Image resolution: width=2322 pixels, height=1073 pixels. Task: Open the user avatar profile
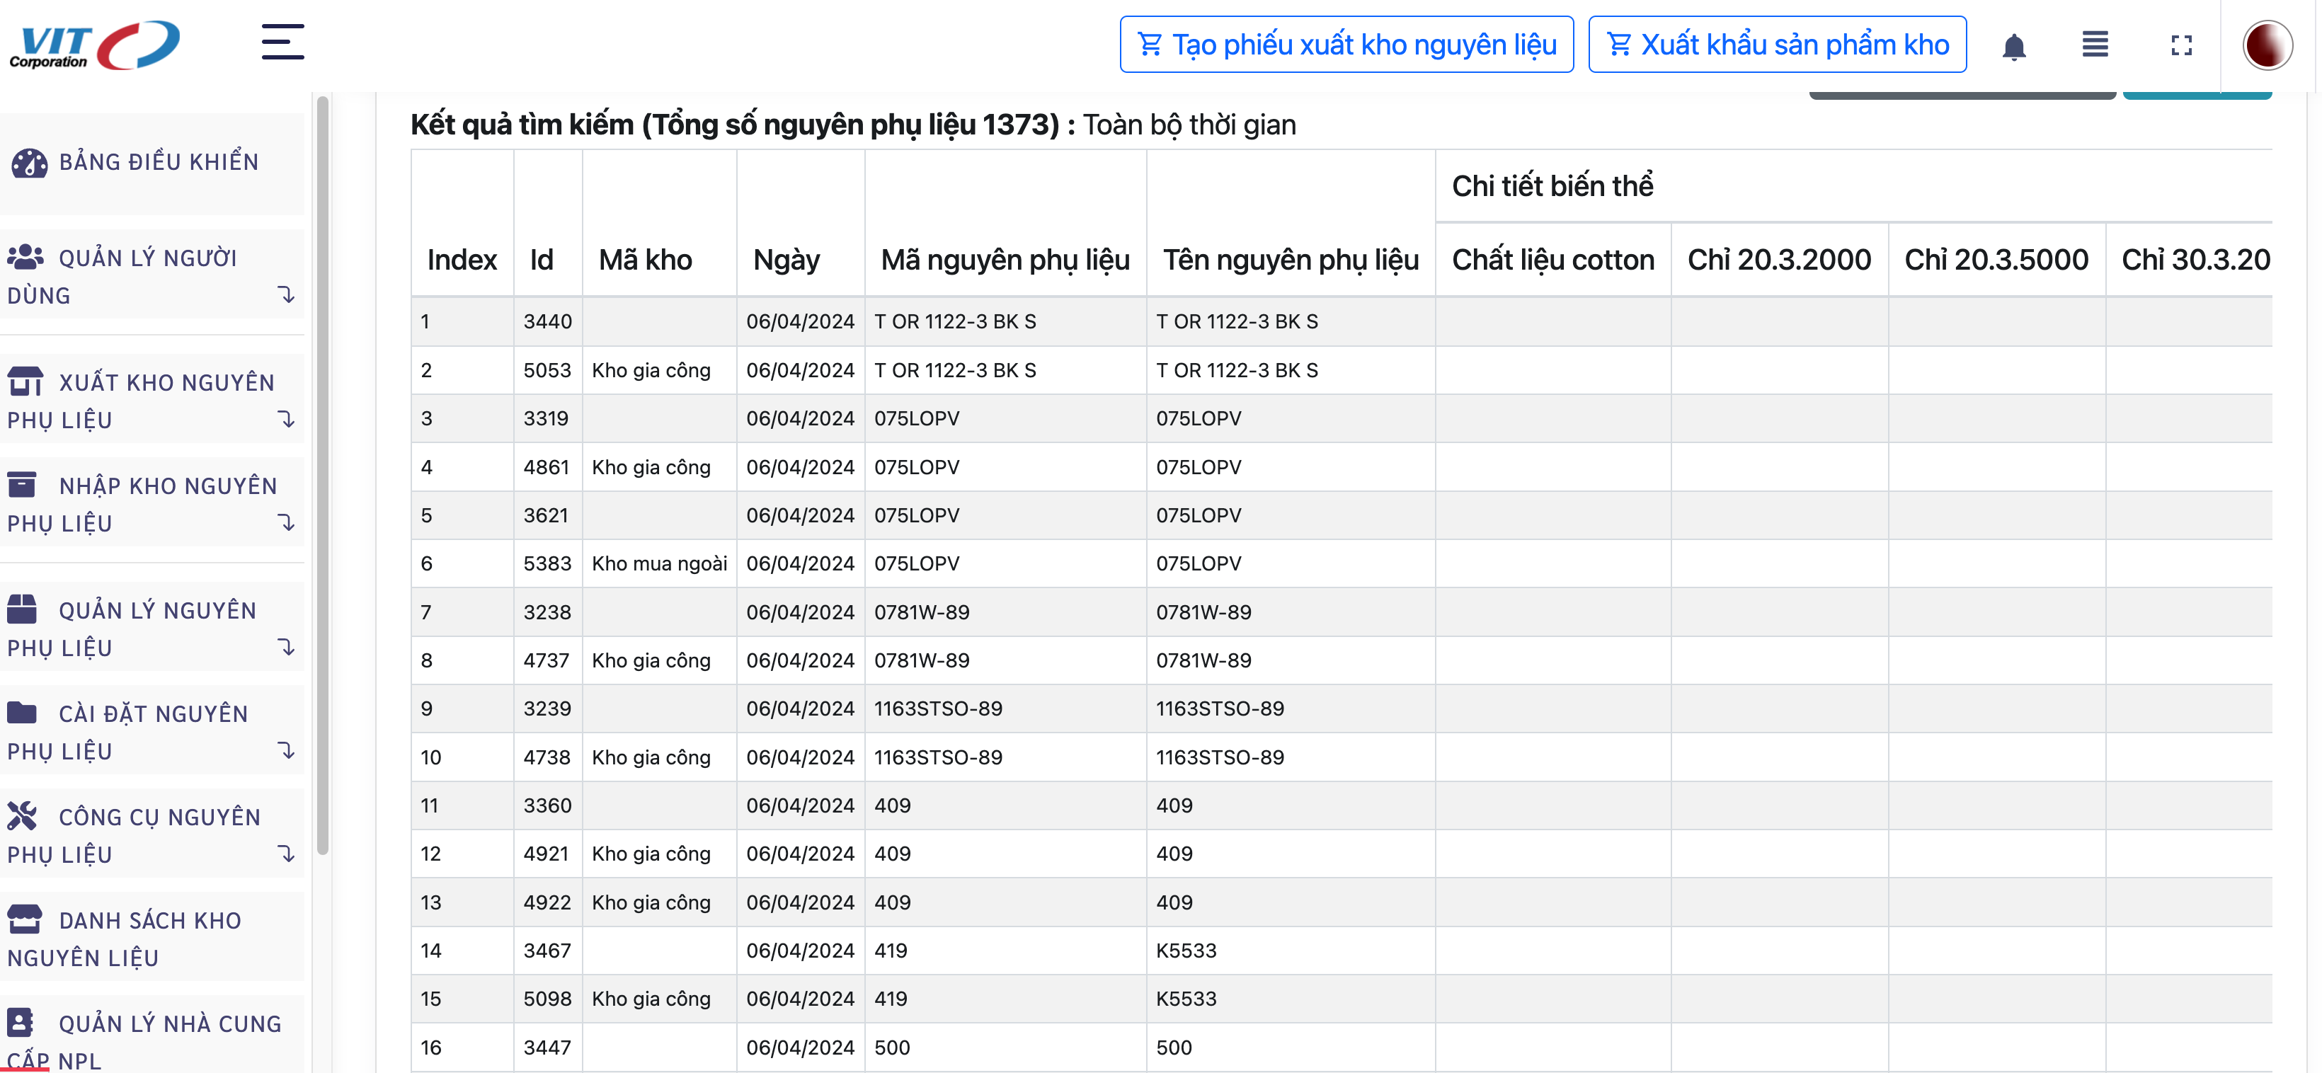pyautogui.click(x=2267, y=45)
